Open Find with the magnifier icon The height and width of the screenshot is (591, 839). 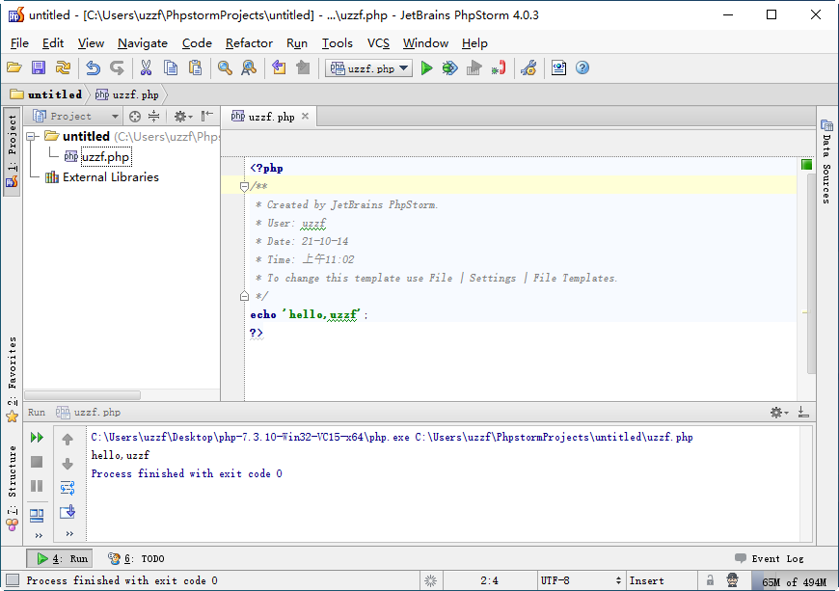coord(225,67)
